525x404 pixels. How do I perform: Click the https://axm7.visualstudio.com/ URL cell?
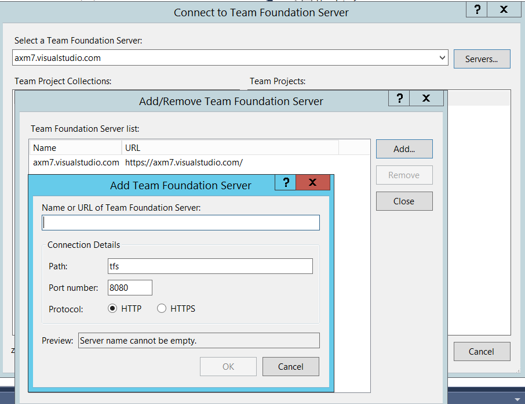[x=184, y=163]
